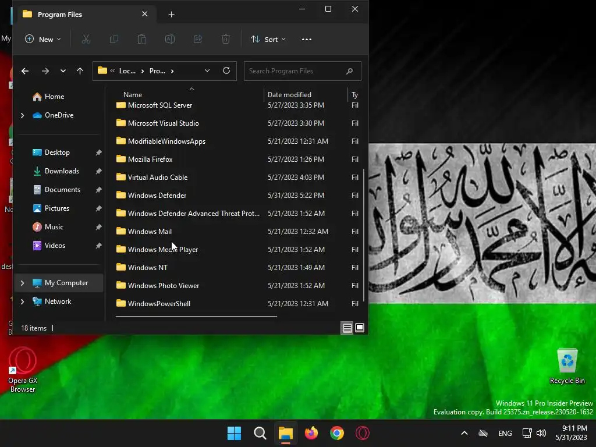The image size is (596, 447).
Task: Expand the address bar history dropdown
Action: 207,70
